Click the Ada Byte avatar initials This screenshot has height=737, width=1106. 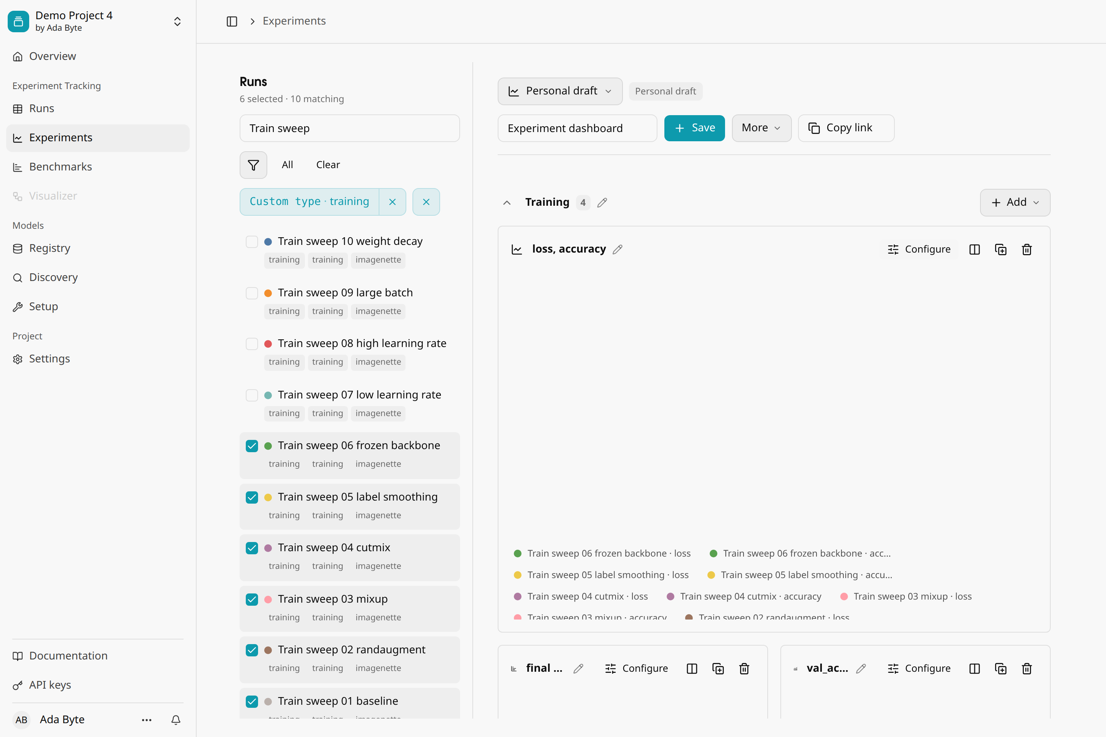(x=21, y=720)
